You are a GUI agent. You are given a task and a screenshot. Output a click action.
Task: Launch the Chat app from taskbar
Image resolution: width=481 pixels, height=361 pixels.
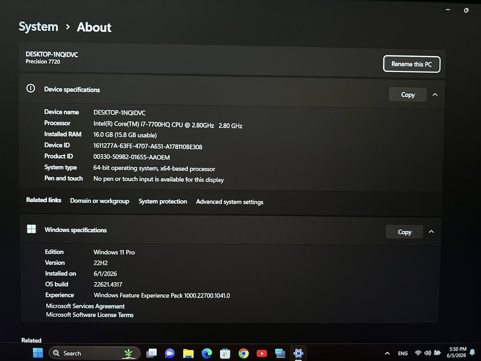click(x=169, y=353)
